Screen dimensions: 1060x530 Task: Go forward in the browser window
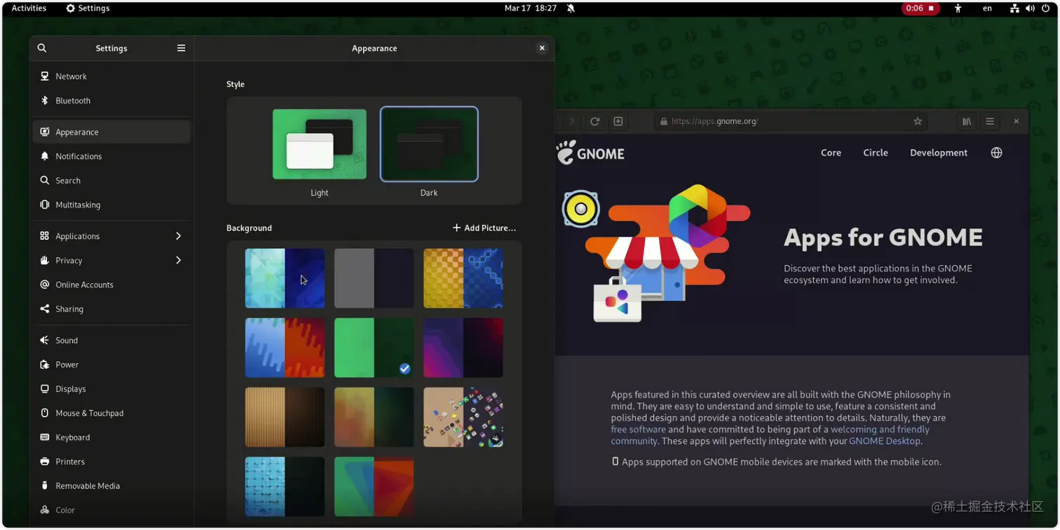coord(571,121)
